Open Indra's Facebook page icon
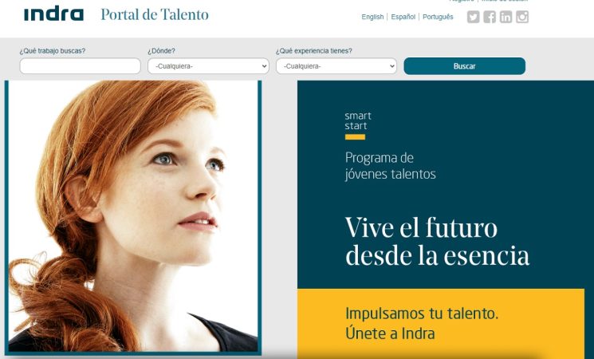Viewport: 594px width, 359px height. click(x=490, y=17)
